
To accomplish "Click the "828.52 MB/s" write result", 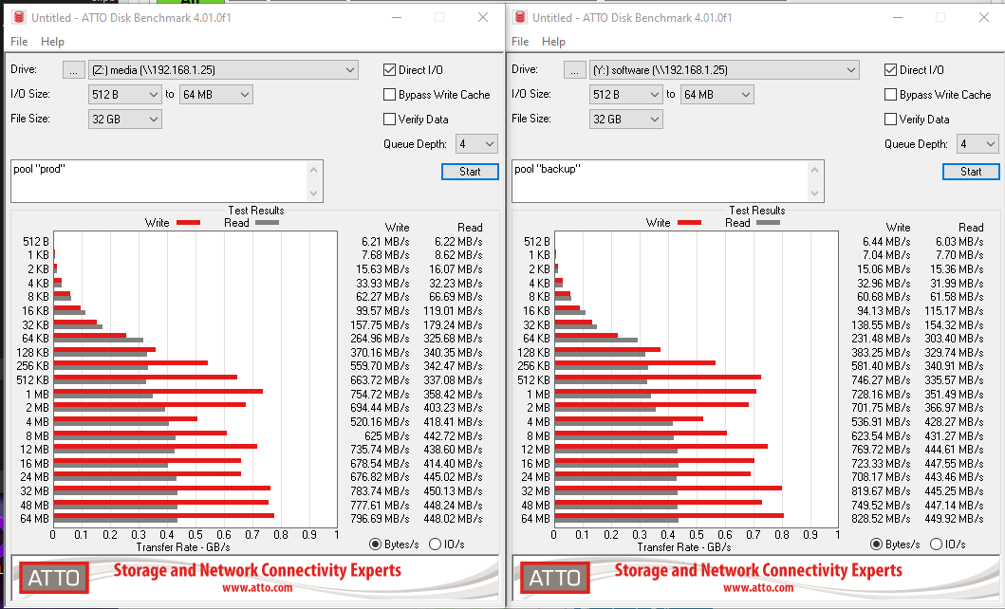I will pos(882,519).
